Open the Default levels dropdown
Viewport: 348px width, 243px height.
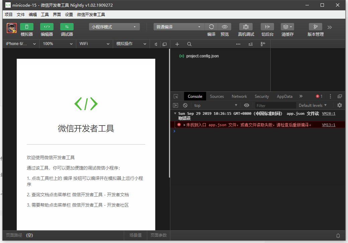(313, 105)
